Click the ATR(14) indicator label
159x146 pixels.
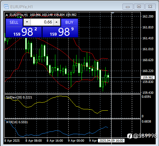(x=17, y=122)
